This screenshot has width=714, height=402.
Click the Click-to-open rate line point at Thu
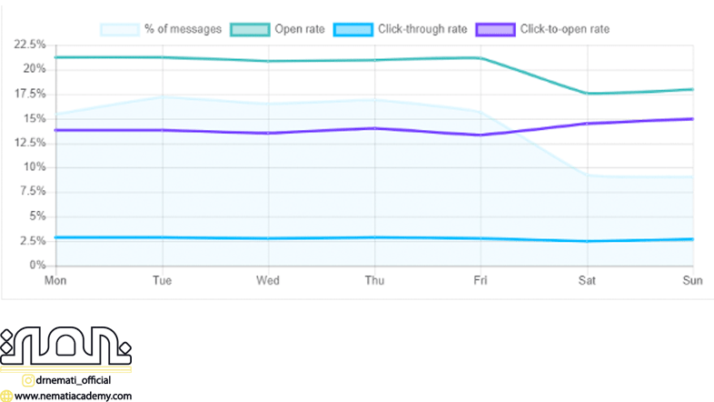[374, 128]
